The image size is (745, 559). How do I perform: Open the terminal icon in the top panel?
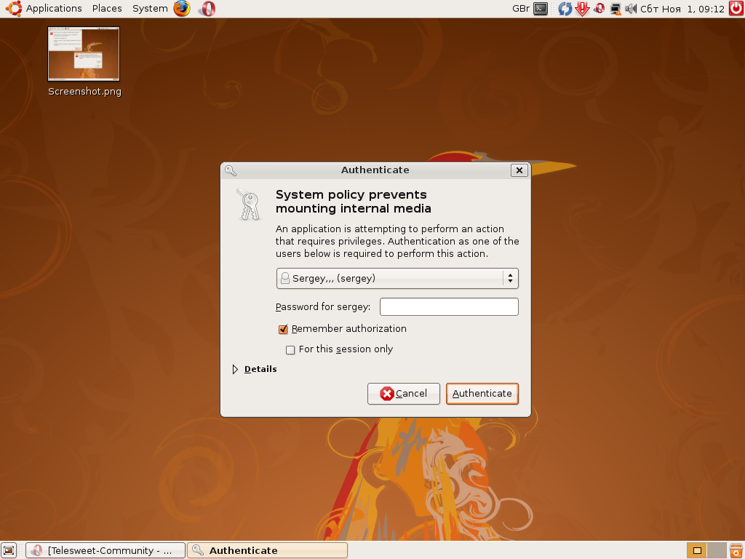(541, 9)
